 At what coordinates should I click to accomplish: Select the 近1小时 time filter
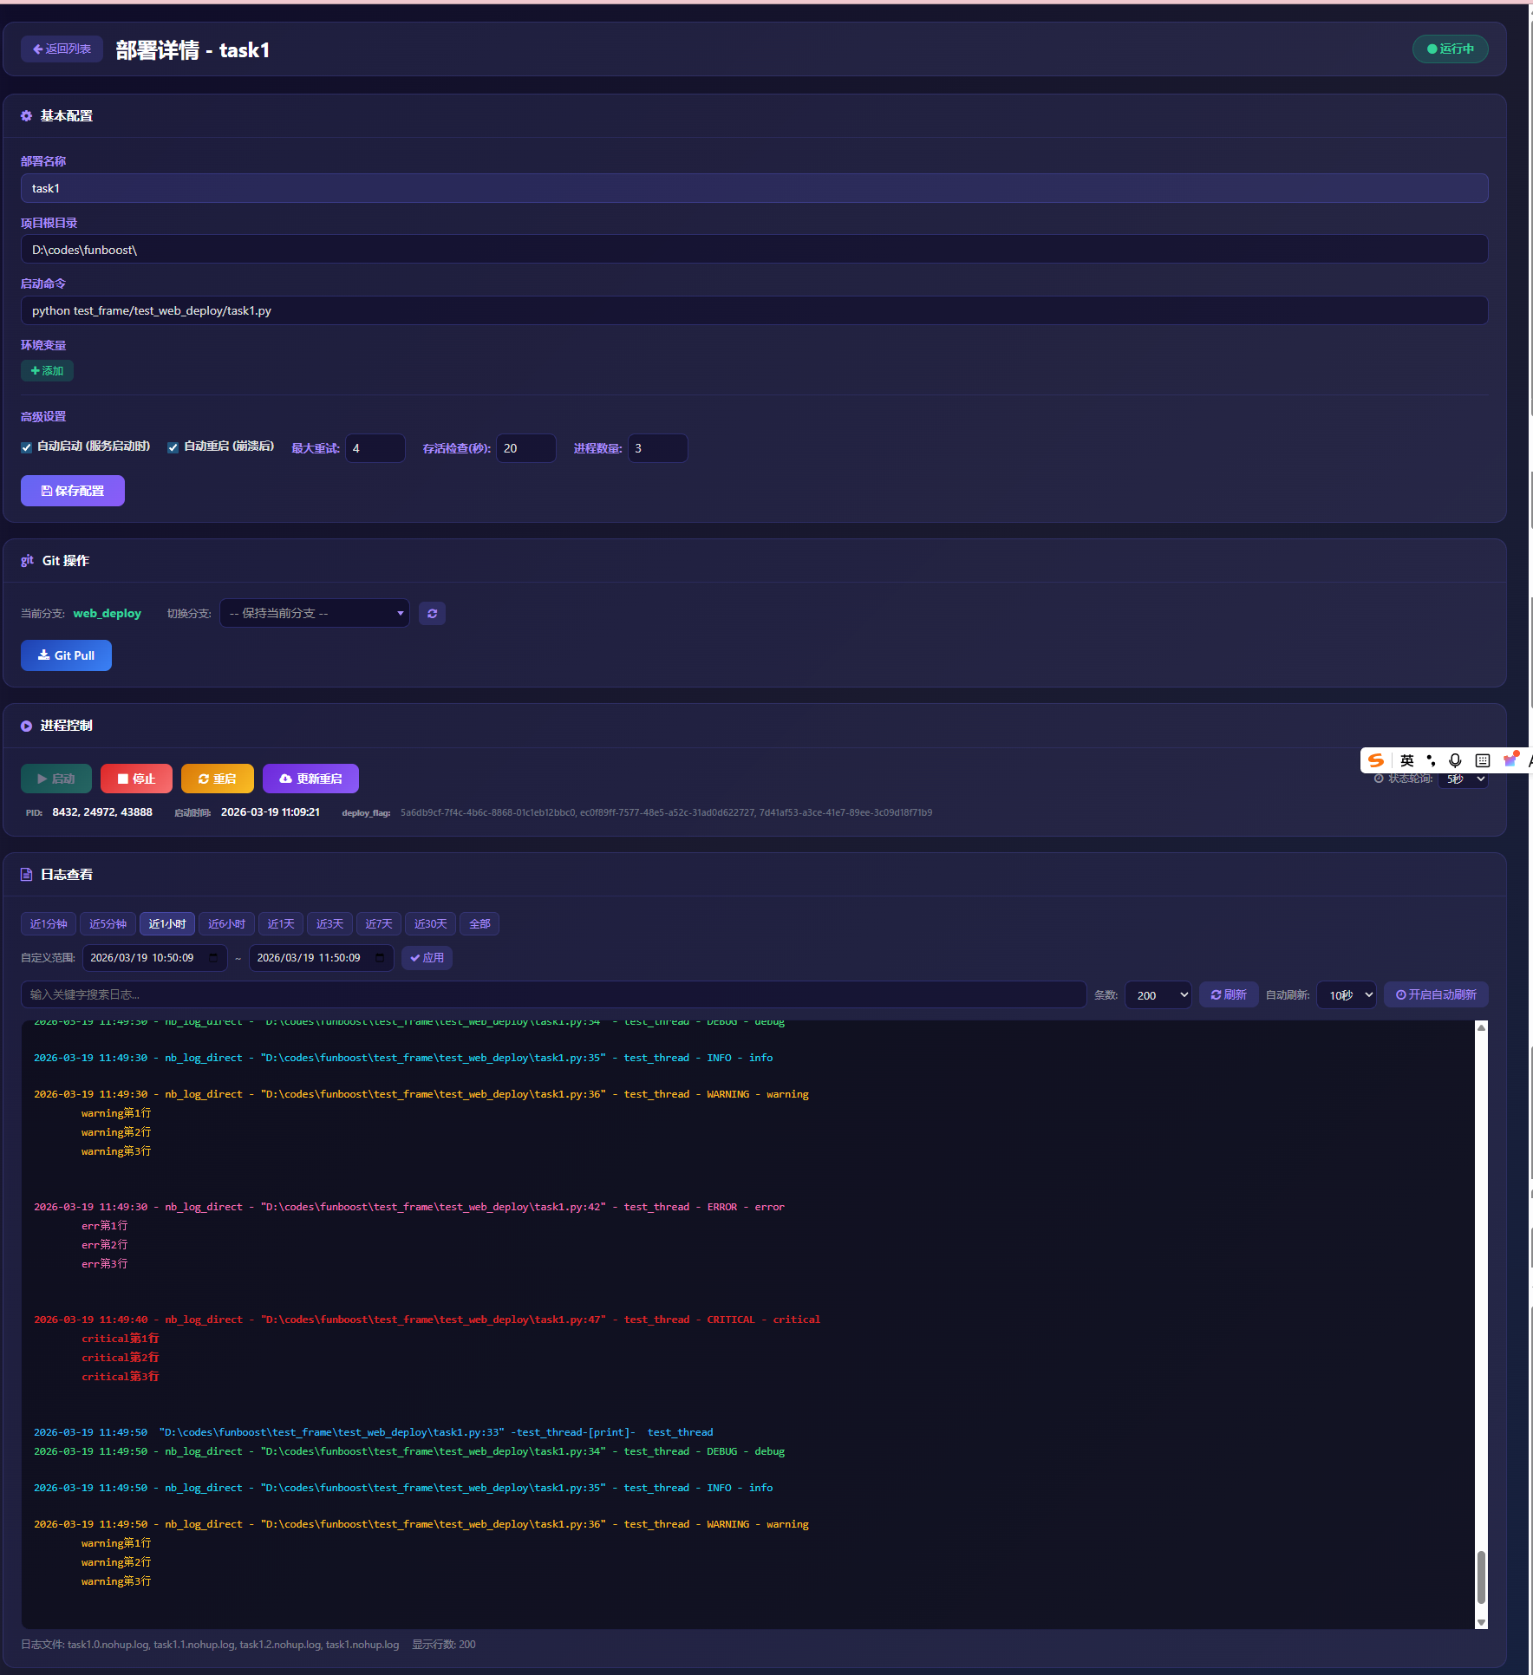click(x=167, y=924)
